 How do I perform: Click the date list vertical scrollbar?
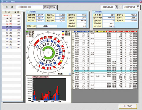pyautogui.click(x=22, y=56)
